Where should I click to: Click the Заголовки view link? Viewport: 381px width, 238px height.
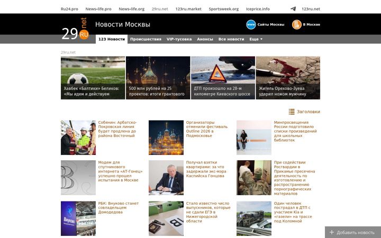click(x=309, y=112)
